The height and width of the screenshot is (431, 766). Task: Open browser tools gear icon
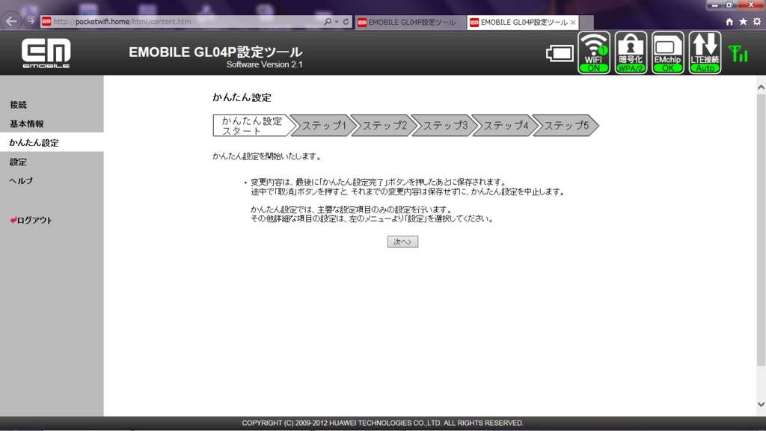click(x=757, y=22)
